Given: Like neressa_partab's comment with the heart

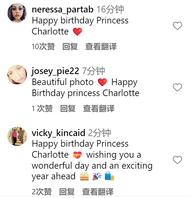Looking at the screenshot, I should coord(177,26).
